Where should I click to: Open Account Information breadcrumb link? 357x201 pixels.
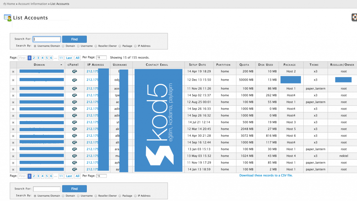tap(32, 4)
